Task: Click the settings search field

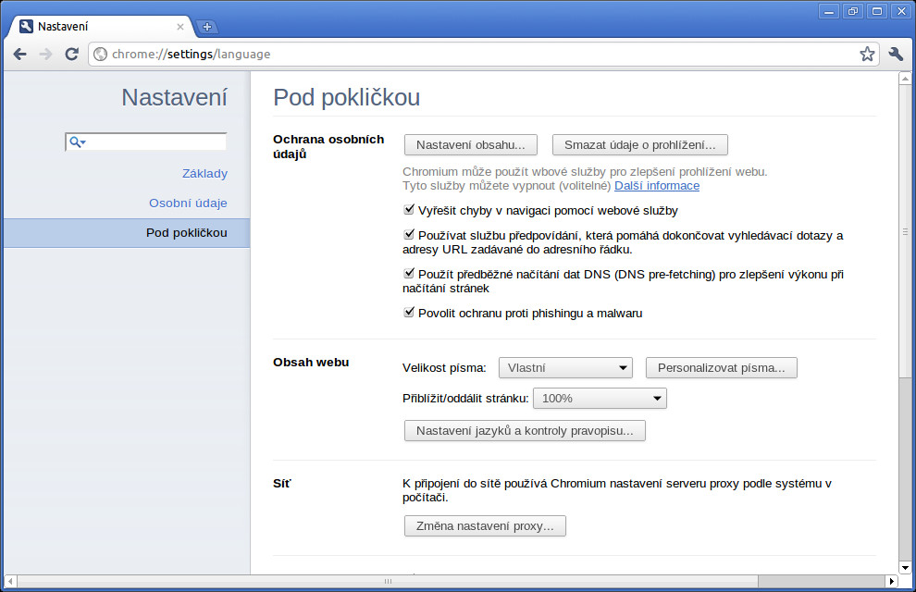Action: click(145, 142)
